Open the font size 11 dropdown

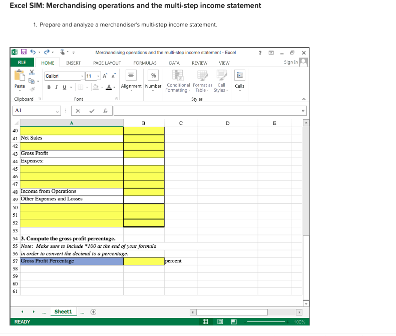point(98,76)
